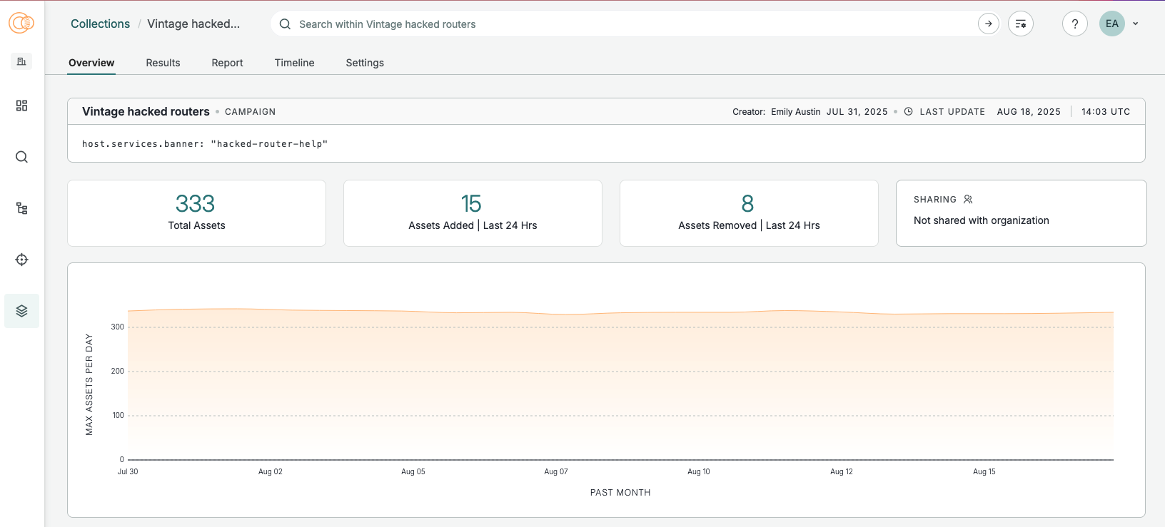This screenshot has width=1165, height=527.
Task: Click the magnifier search icon in sidebar
Action: [x=21, y=157]
